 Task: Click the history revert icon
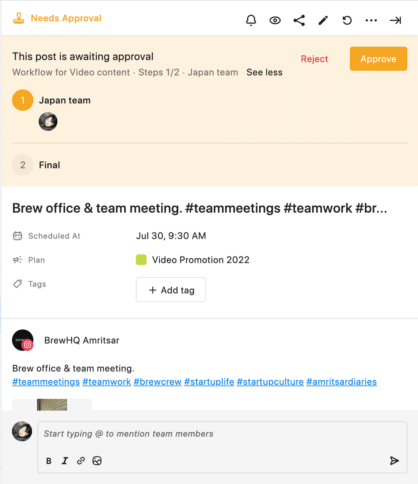pos(347,20)
